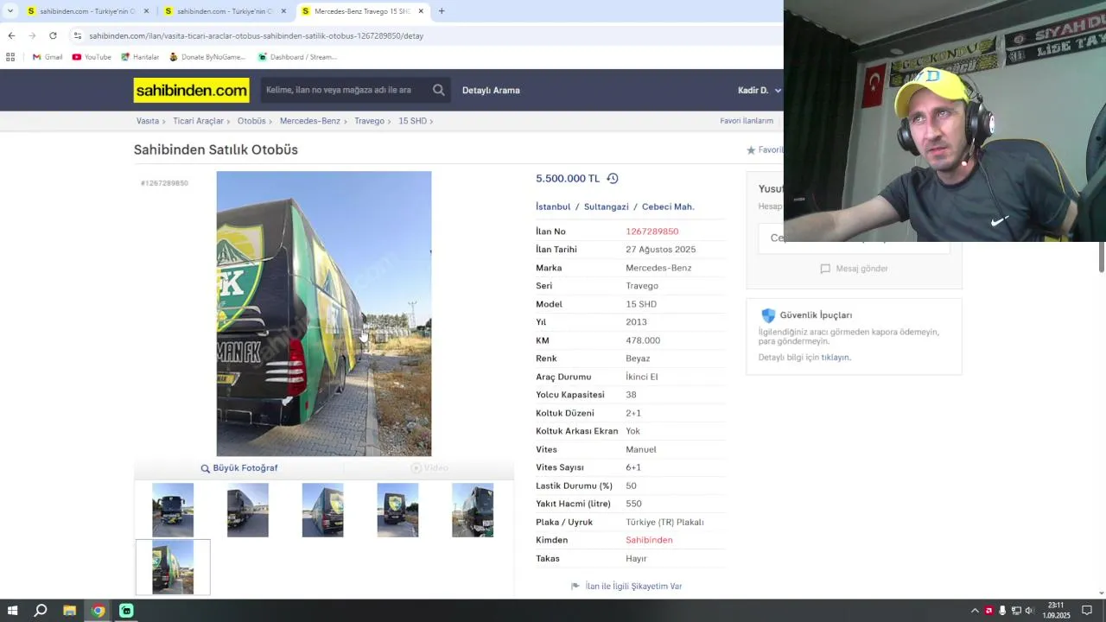
Task: Click the price history clock icon
Action: (613, 178)
